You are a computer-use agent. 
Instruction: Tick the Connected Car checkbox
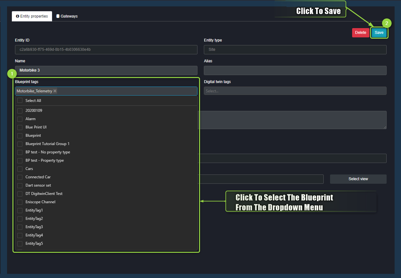tap(20, 177)
